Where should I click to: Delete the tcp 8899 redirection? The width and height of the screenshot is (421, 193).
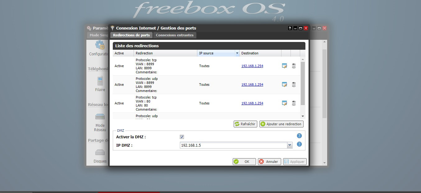[294, 66]
